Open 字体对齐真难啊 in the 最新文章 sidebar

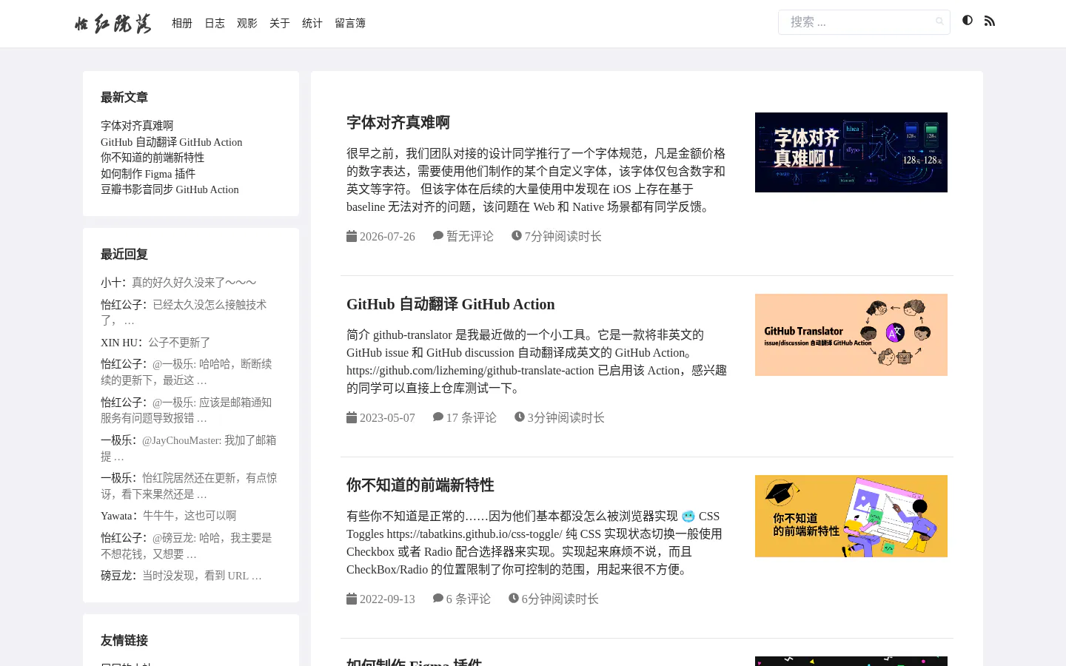[137, 126]
